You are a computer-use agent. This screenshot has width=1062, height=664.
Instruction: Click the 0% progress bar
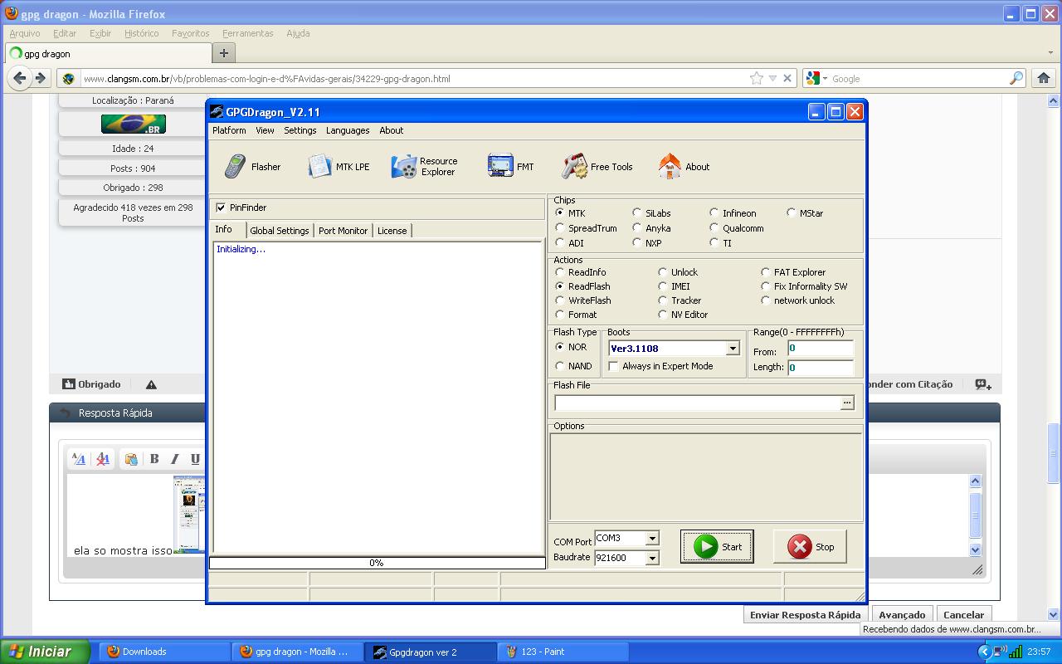click(377, 563)
